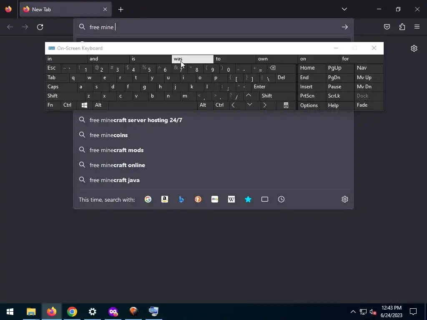Open Firefox Extensions puzzle icon
The width and height of the screenshot is (427, 320).
click(402, 27)
